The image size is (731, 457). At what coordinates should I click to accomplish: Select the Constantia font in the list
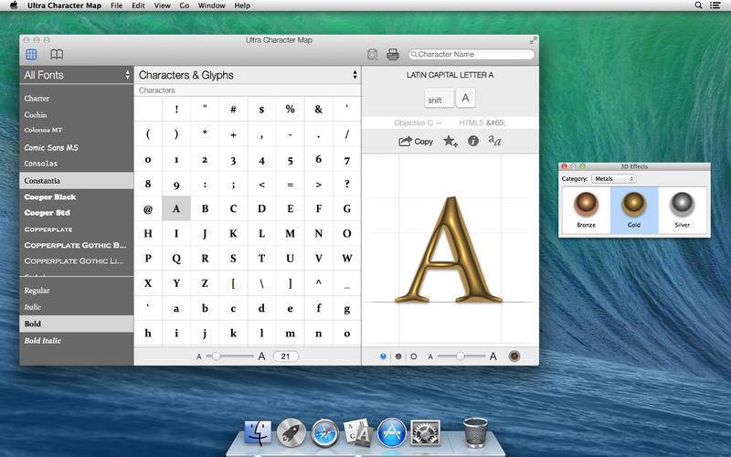point(77,180)
